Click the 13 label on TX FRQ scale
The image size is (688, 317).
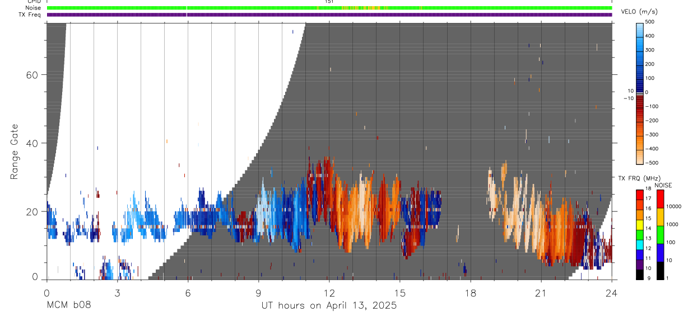[648, 238]
